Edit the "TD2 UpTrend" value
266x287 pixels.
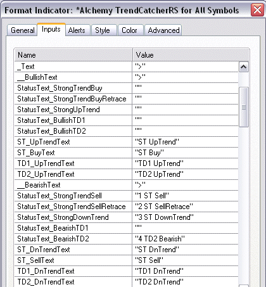(186, 174)
